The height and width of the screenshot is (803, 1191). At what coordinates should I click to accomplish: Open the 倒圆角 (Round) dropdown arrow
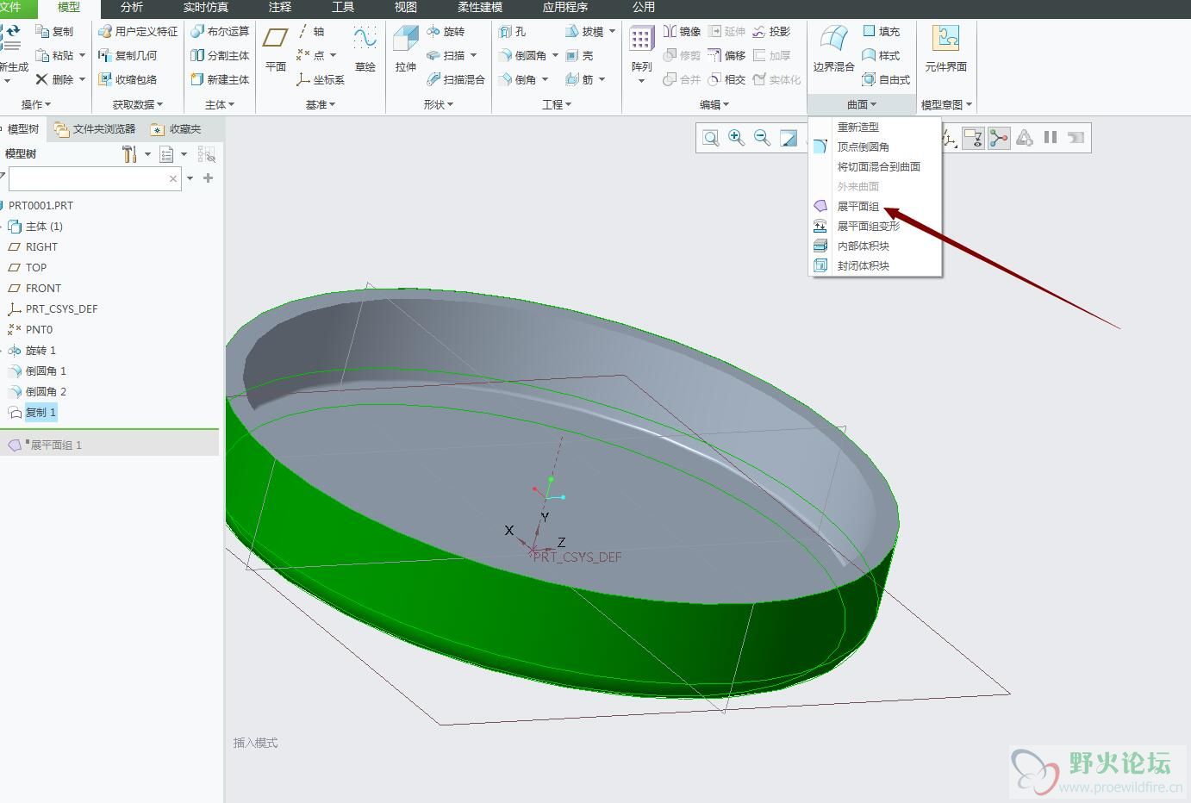tap(555, 55)
